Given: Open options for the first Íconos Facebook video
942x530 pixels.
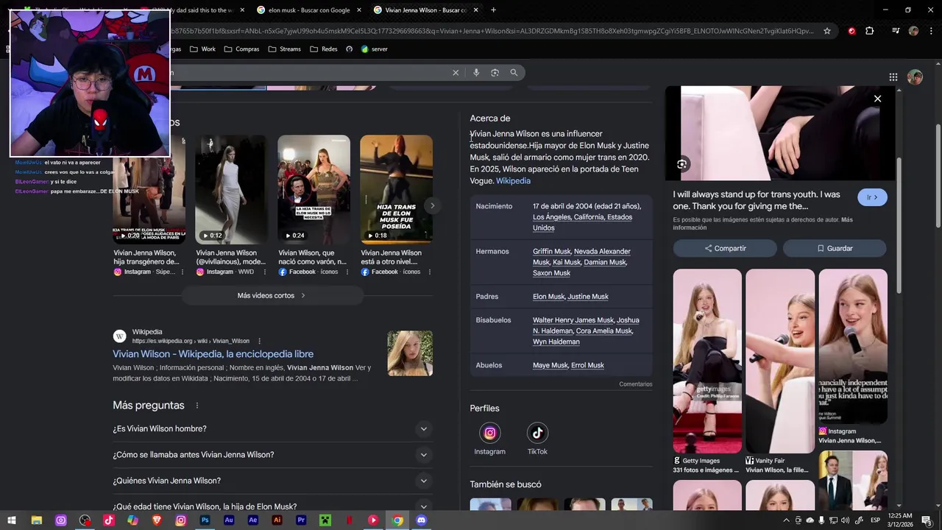Looking at the screenshot, I should (347, 272).
